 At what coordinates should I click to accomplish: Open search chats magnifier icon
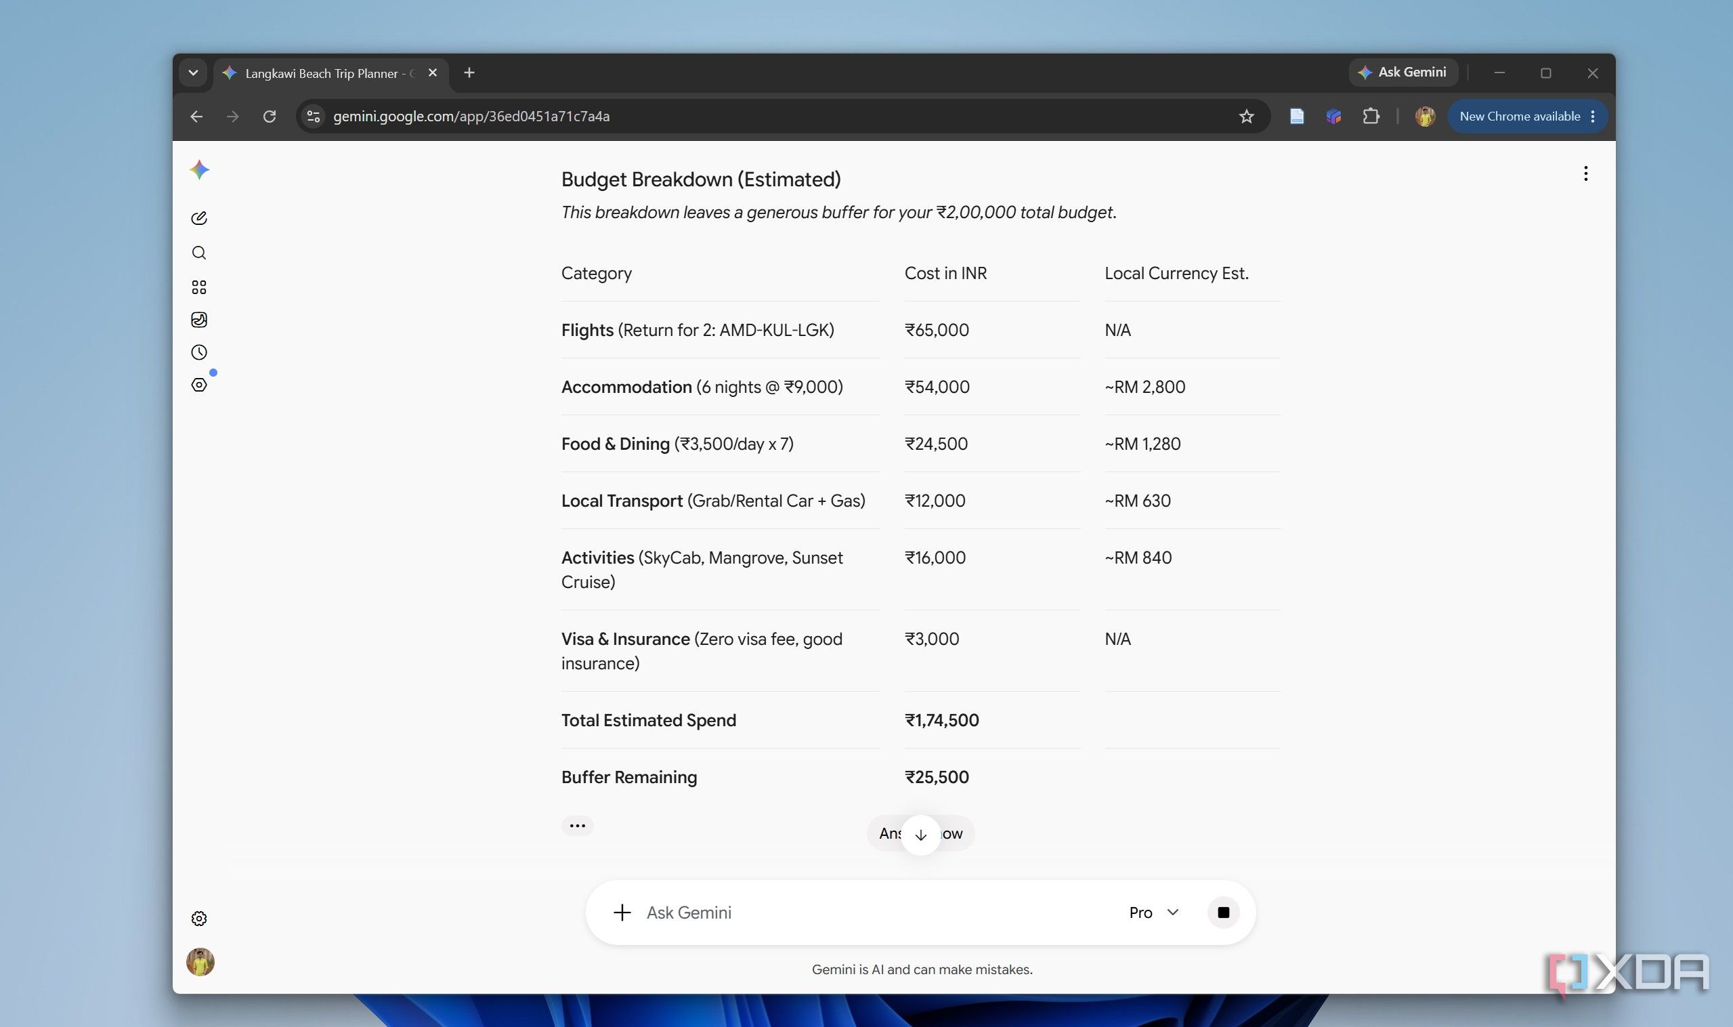click(199, 253)
